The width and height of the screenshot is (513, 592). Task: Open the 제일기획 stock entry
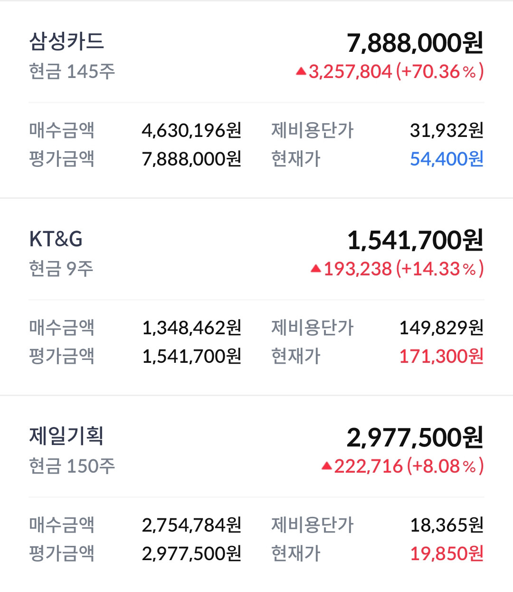coord(66,436)
